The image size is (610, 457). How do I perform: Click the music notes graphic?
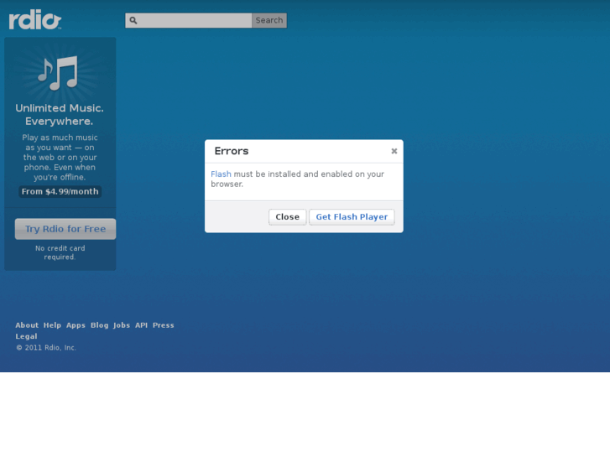[x=59, y=73]
